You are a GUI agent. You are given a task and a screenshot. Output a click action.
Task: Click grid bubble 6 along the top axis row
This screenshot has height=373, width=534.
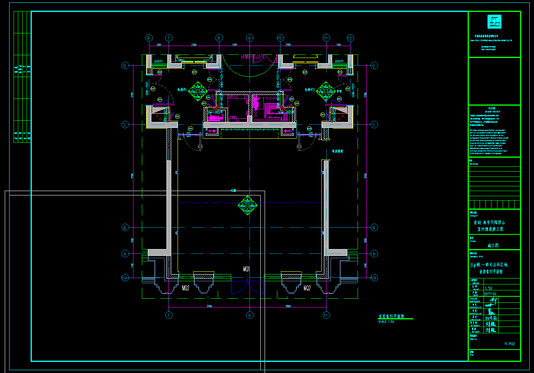[149, 38]
